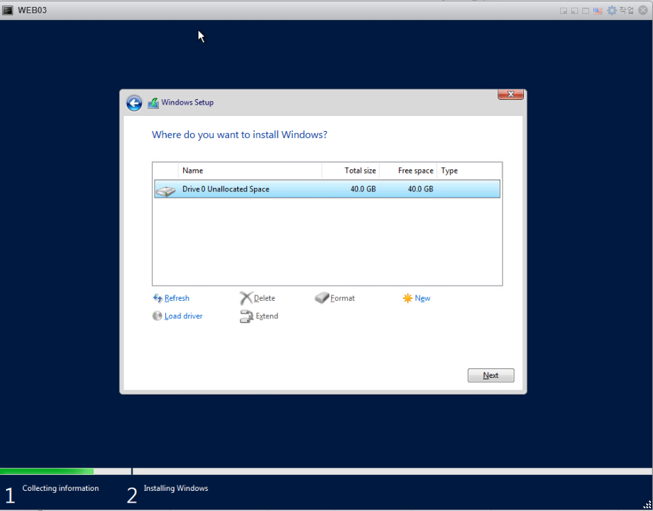Sort by the Type column header
The image size is (653, 511).
pos(469,171)
